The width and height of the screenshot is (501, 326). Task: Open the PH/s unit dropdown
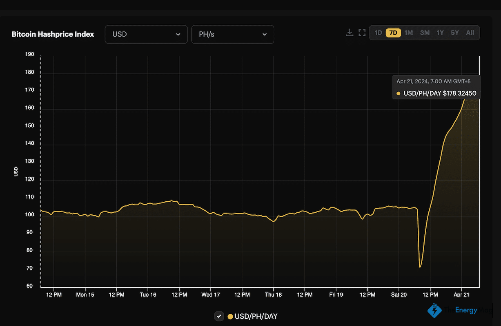[232, 34]
